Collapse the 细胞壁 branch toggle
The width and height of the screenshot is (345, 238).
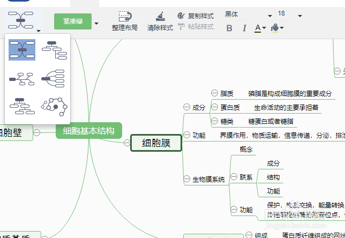coord(37,133)
